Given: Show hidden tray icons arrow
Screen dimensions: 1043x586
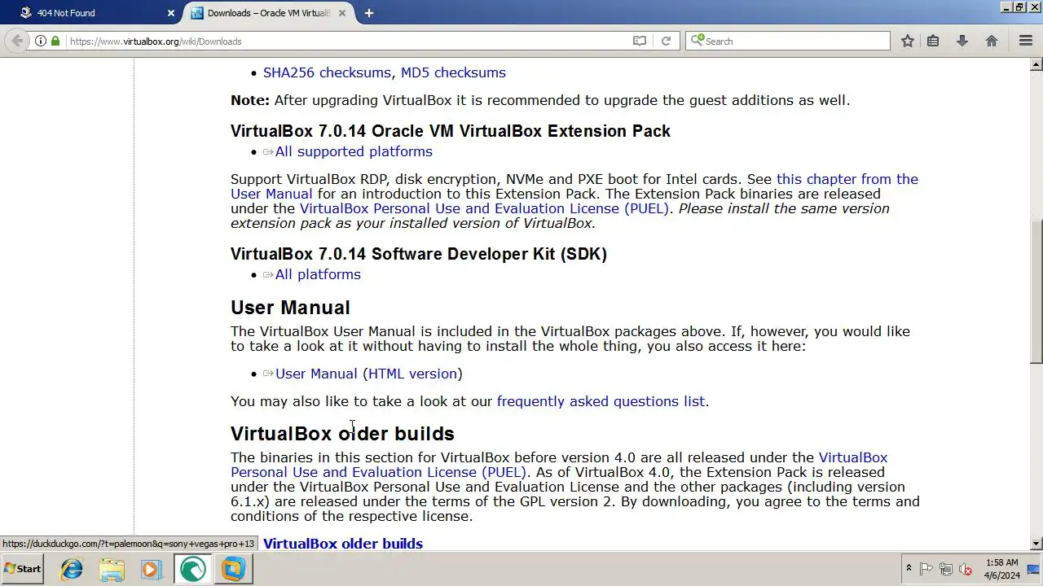Looking at the screenshot, I should (909, 569).
